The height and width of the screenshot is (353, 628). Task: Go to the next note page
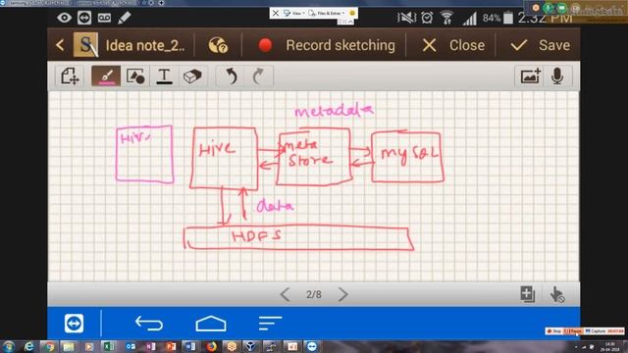point(342,294)
